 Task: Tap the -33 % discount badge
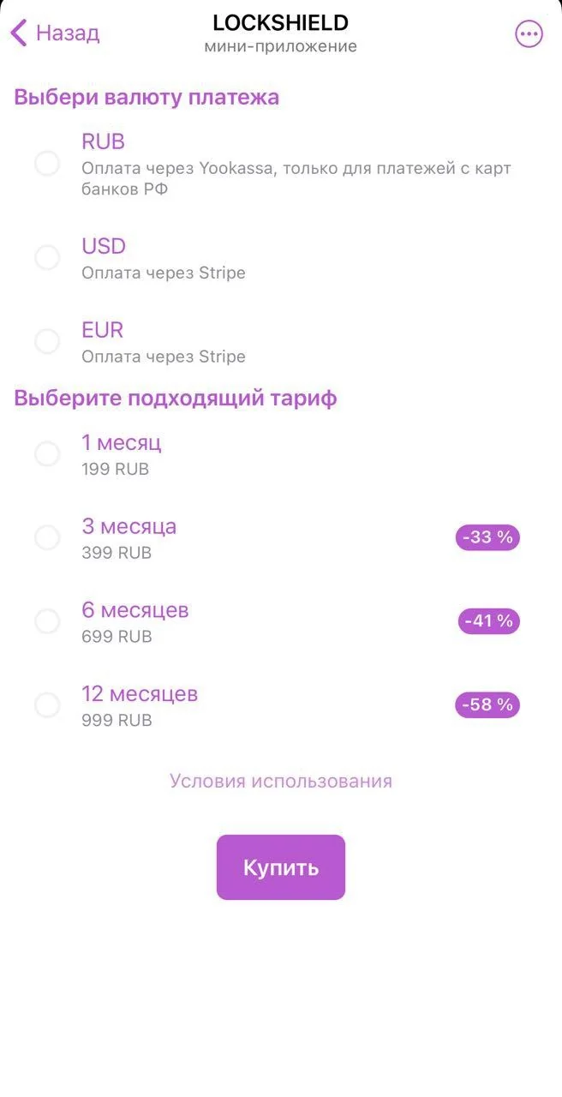487,537
